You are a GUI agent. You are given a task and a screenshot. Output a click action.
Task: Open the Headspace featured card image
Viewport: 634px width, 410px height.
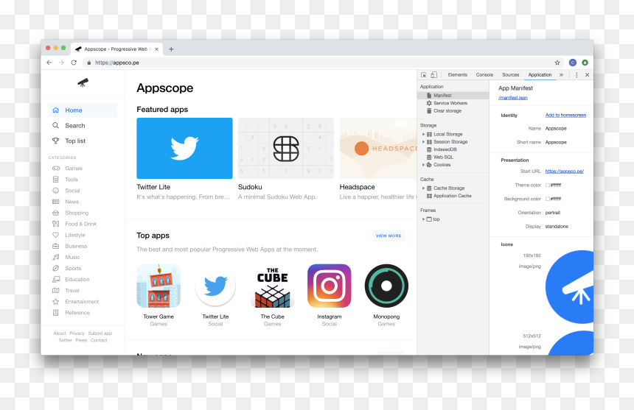(378, 149)
